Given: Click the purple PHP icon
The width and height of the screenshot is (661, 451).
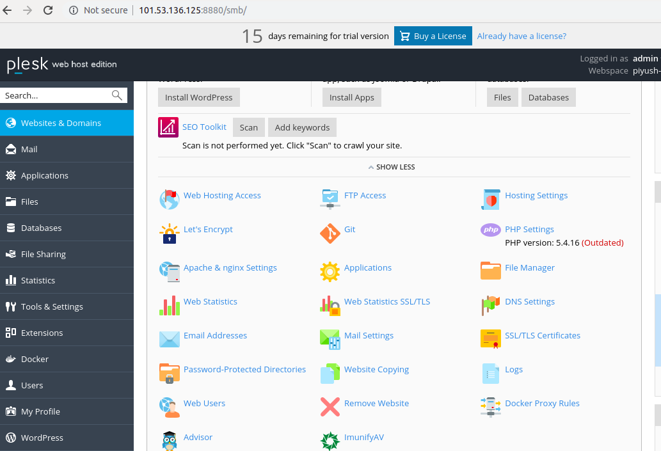Looking at the screenshot, I should (x=491, y=230).
